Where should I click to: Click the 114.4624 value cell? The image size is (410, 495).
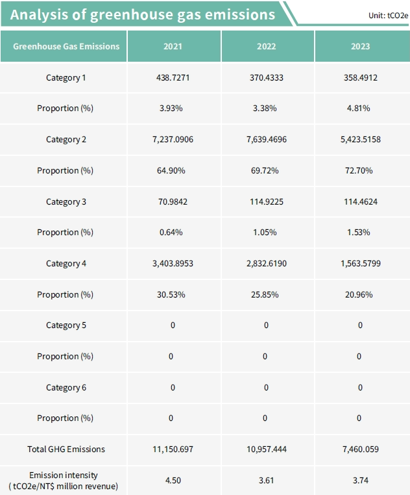(x=361, y=201)
